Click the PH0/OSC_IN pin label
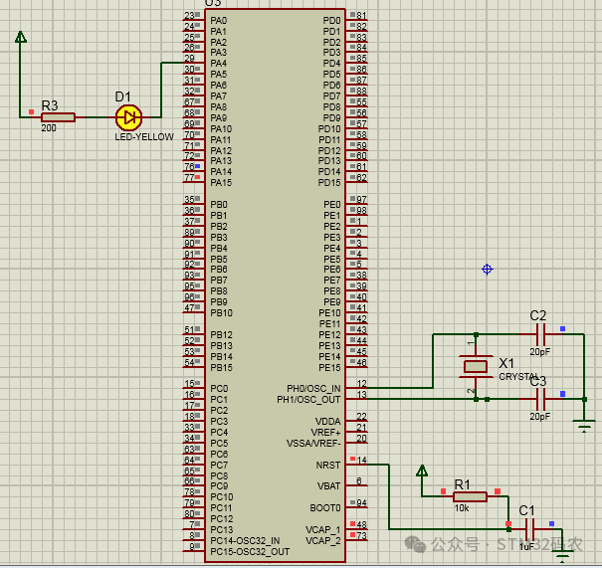Screen dimensions: 602x568 click(313, 388)
